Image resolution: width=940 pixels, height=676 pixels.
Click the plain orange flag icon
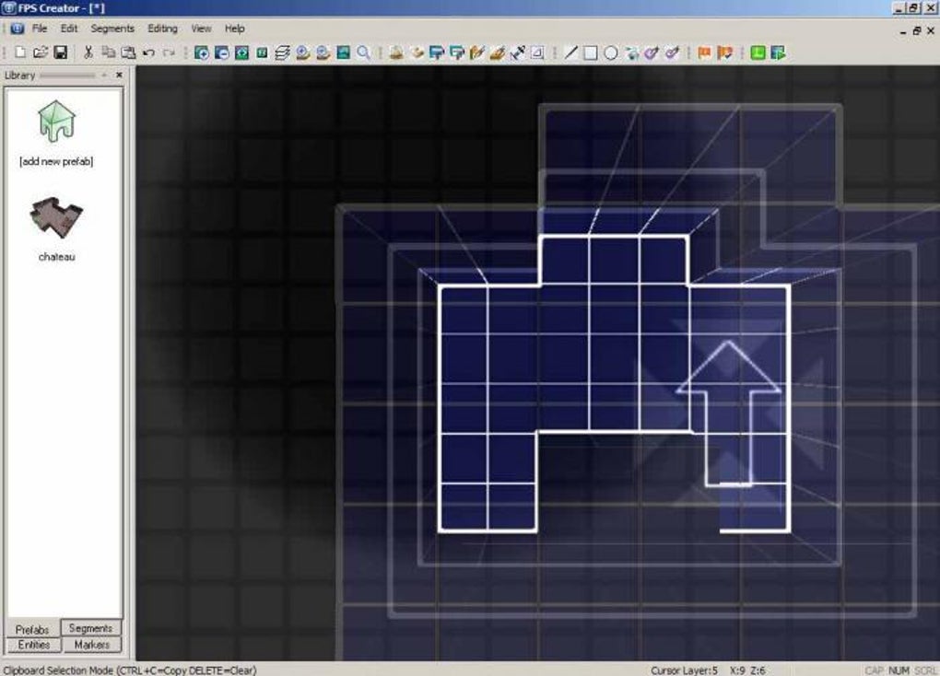click(x=705, y=52)
